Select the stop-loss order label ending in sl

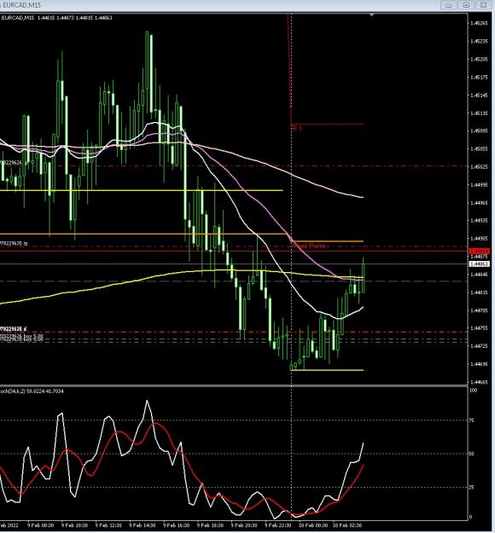(x=14, y=328)
